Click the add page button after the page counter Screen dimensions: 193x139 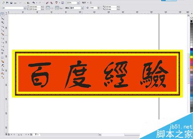31,135
